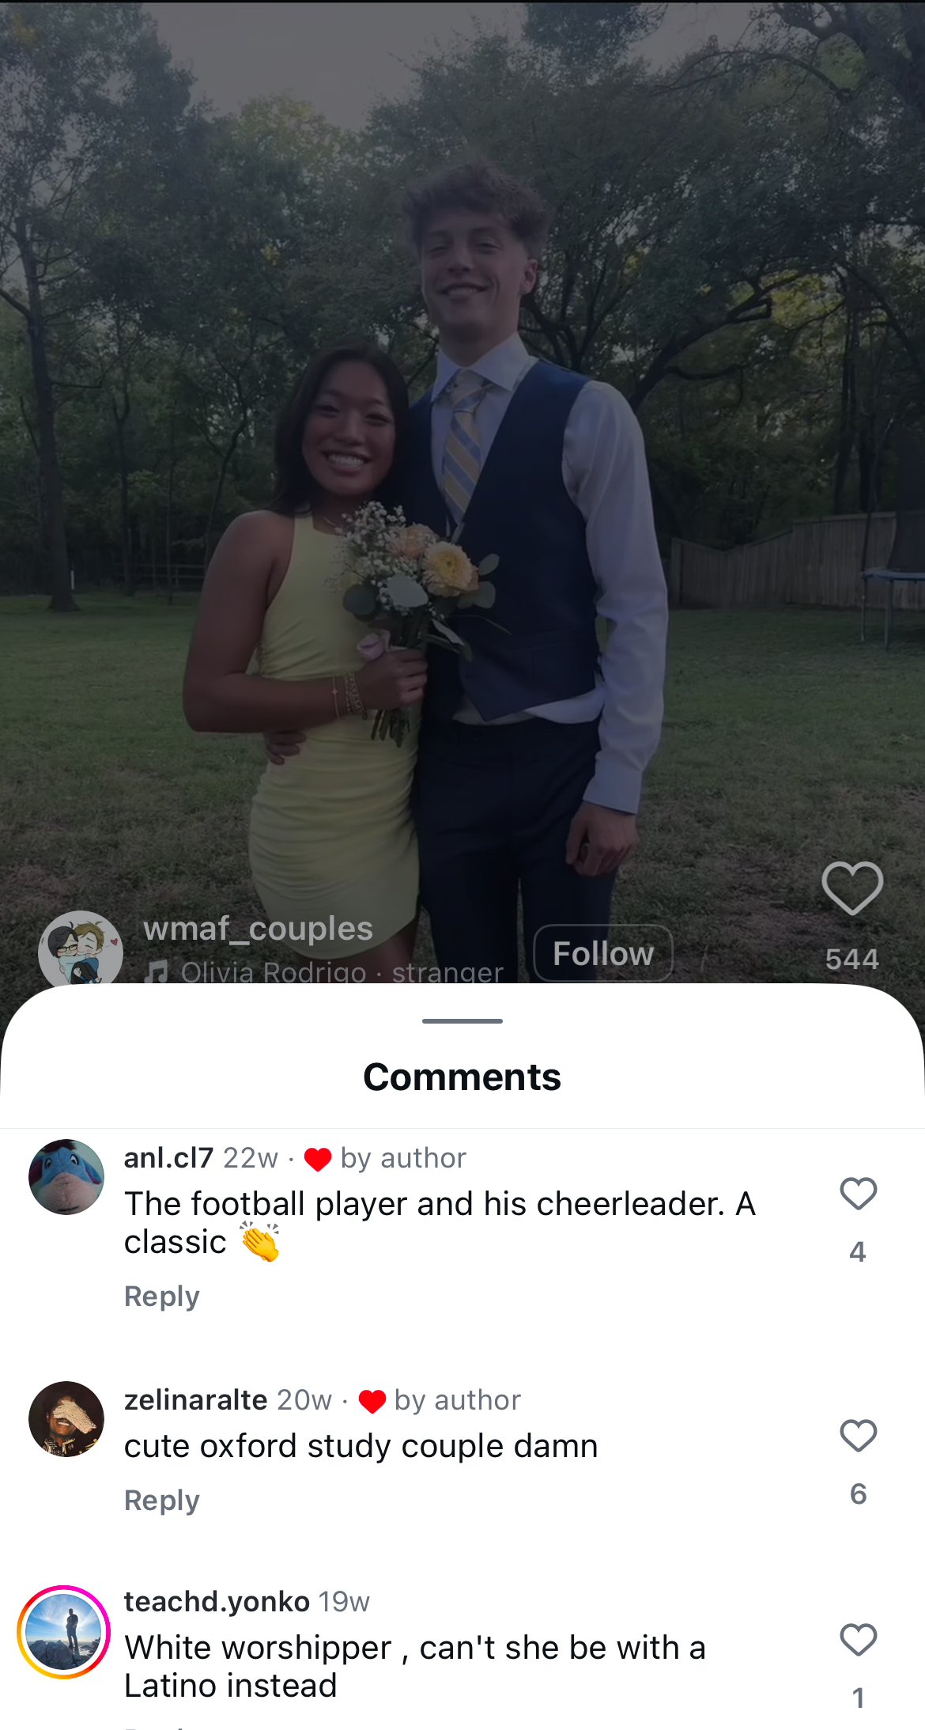
Task: Like teachd.yonko's comment
Action: pos(858,1640)
